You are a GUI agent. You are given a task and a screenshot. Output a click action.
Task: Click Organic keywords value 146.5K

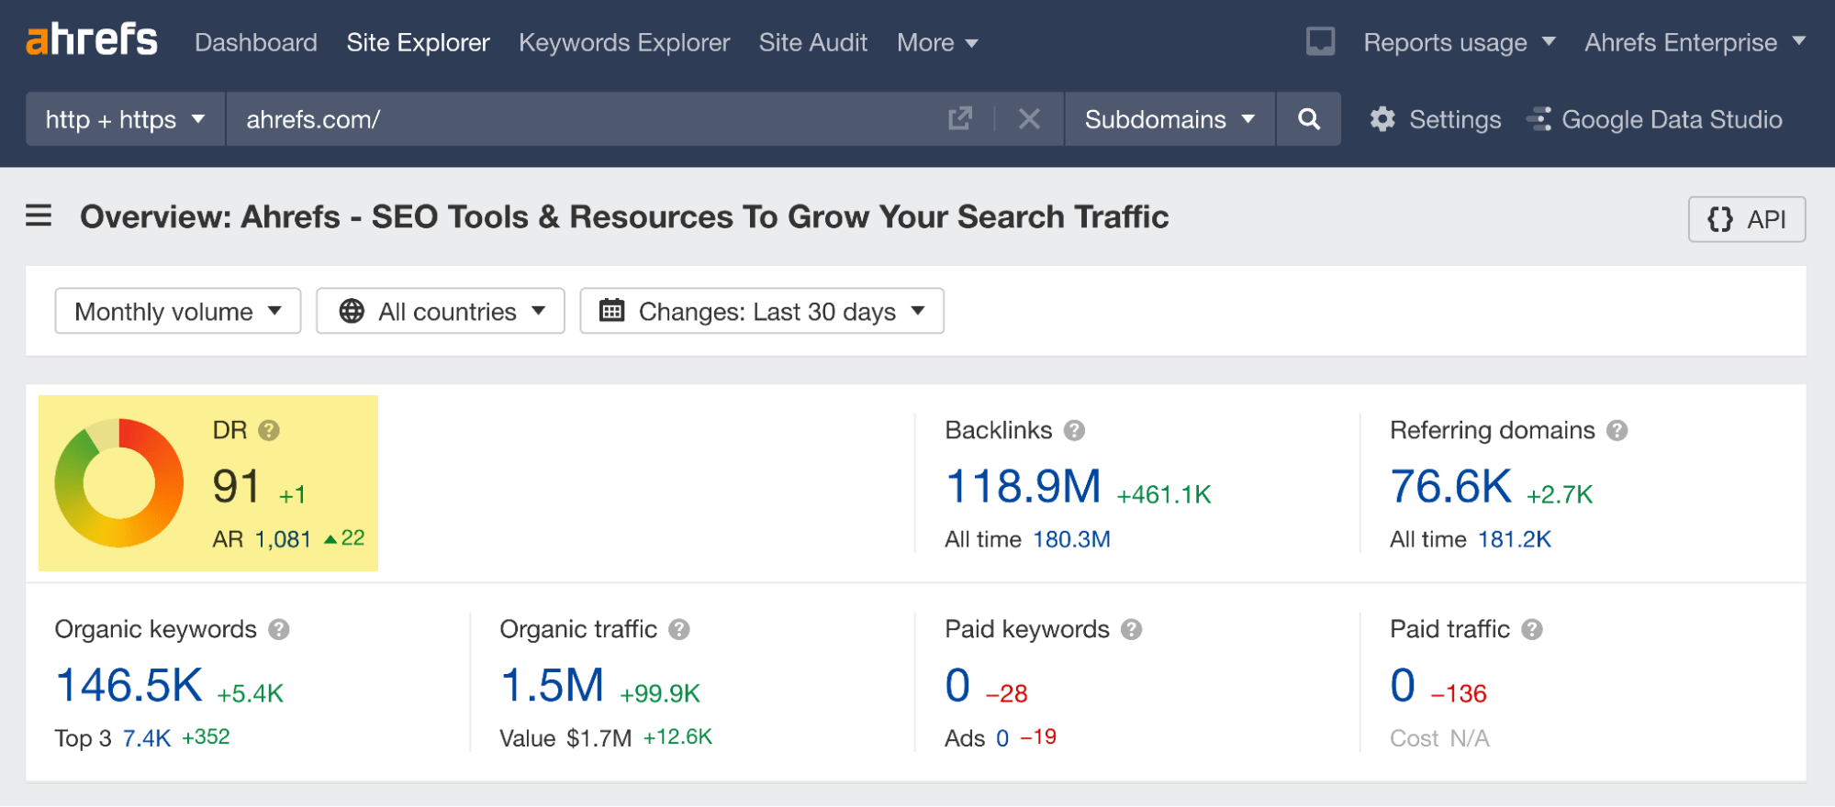(129, 685)
